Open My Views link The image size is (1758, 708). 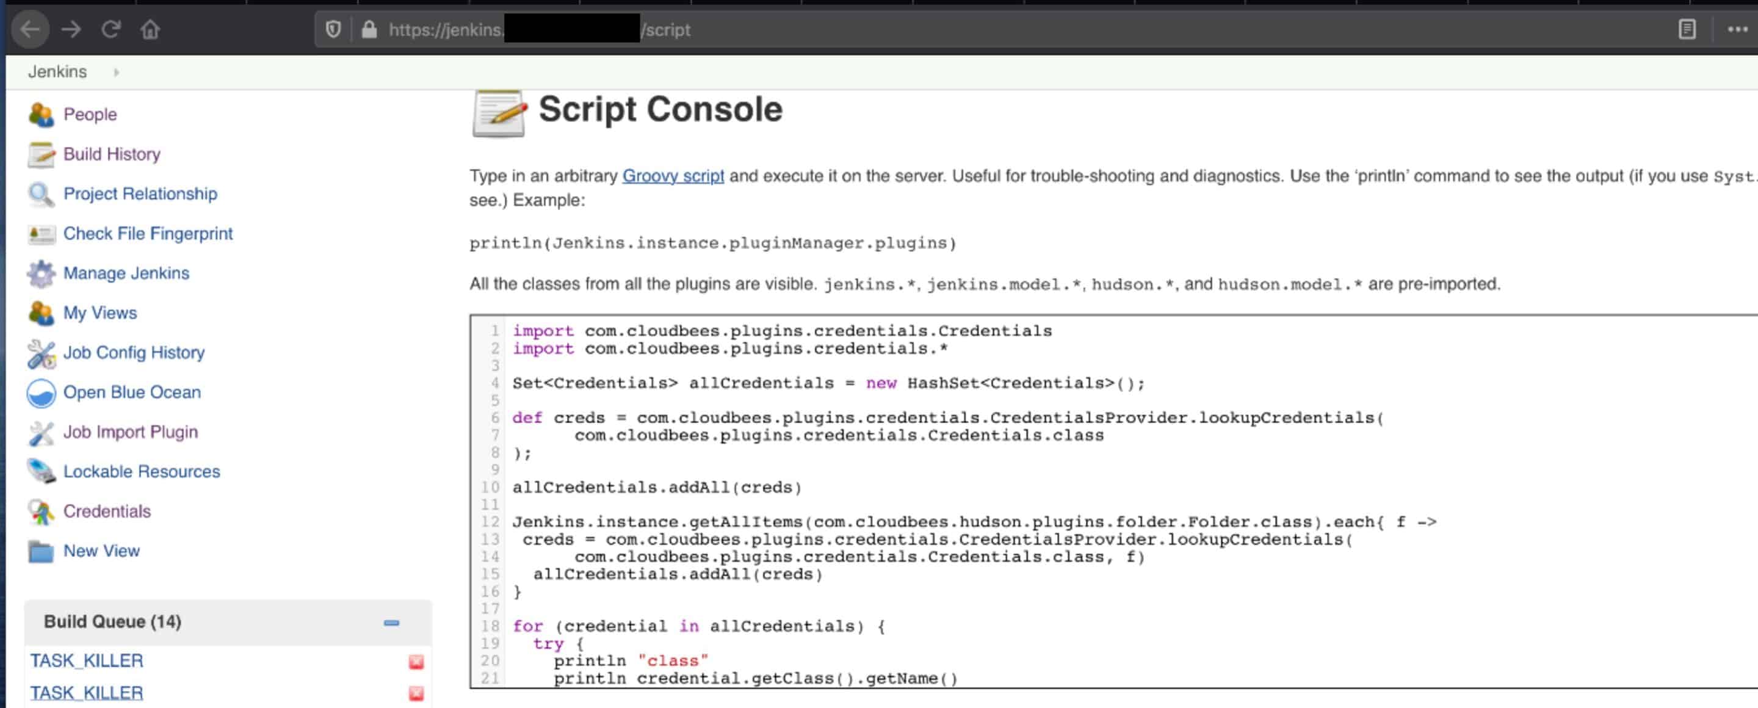(x=100, y=312)
